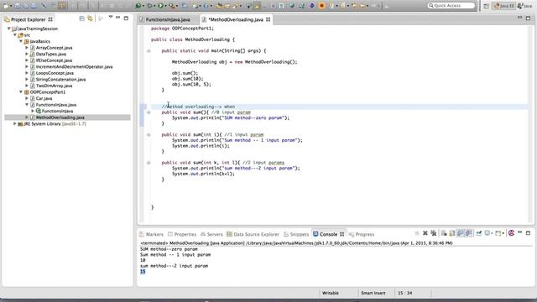537x302 pixels.
Task: Collapse FunctionsInJava.java node
Action: (27, 105)
